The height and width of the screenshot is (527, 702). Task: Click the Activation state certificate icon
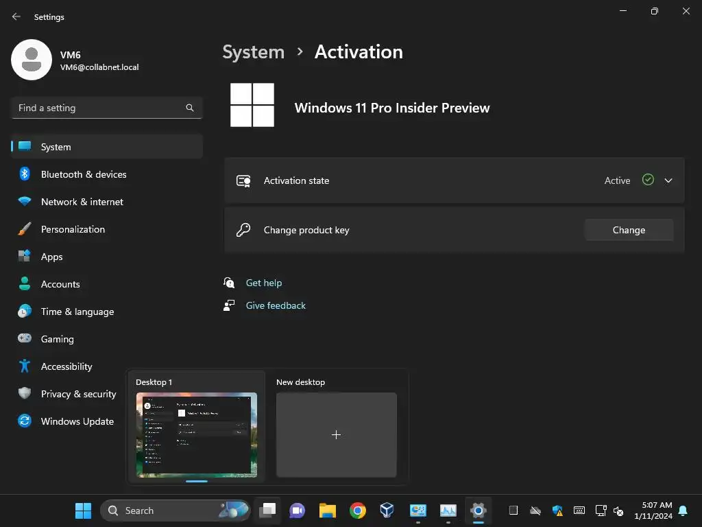(243, 180)
